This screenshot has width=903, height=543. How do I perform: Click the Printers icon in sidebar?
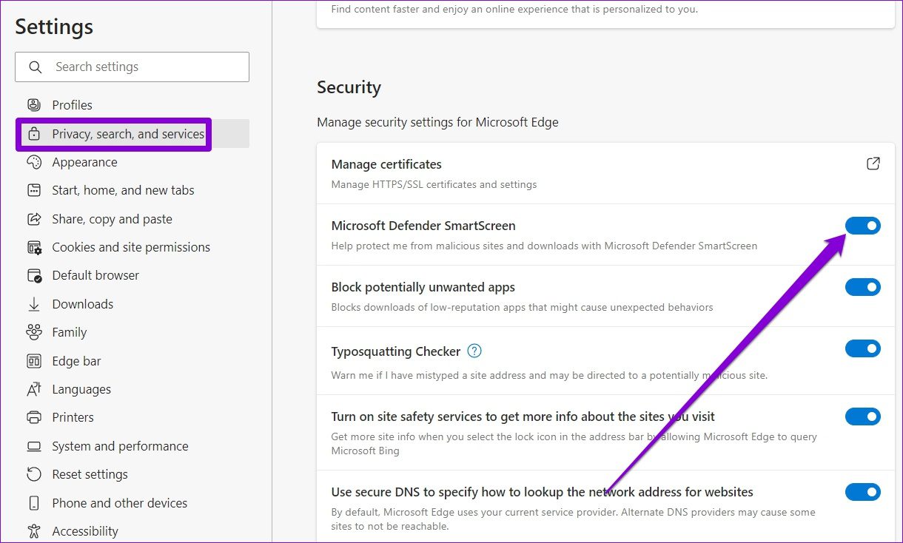click(34, 417)
